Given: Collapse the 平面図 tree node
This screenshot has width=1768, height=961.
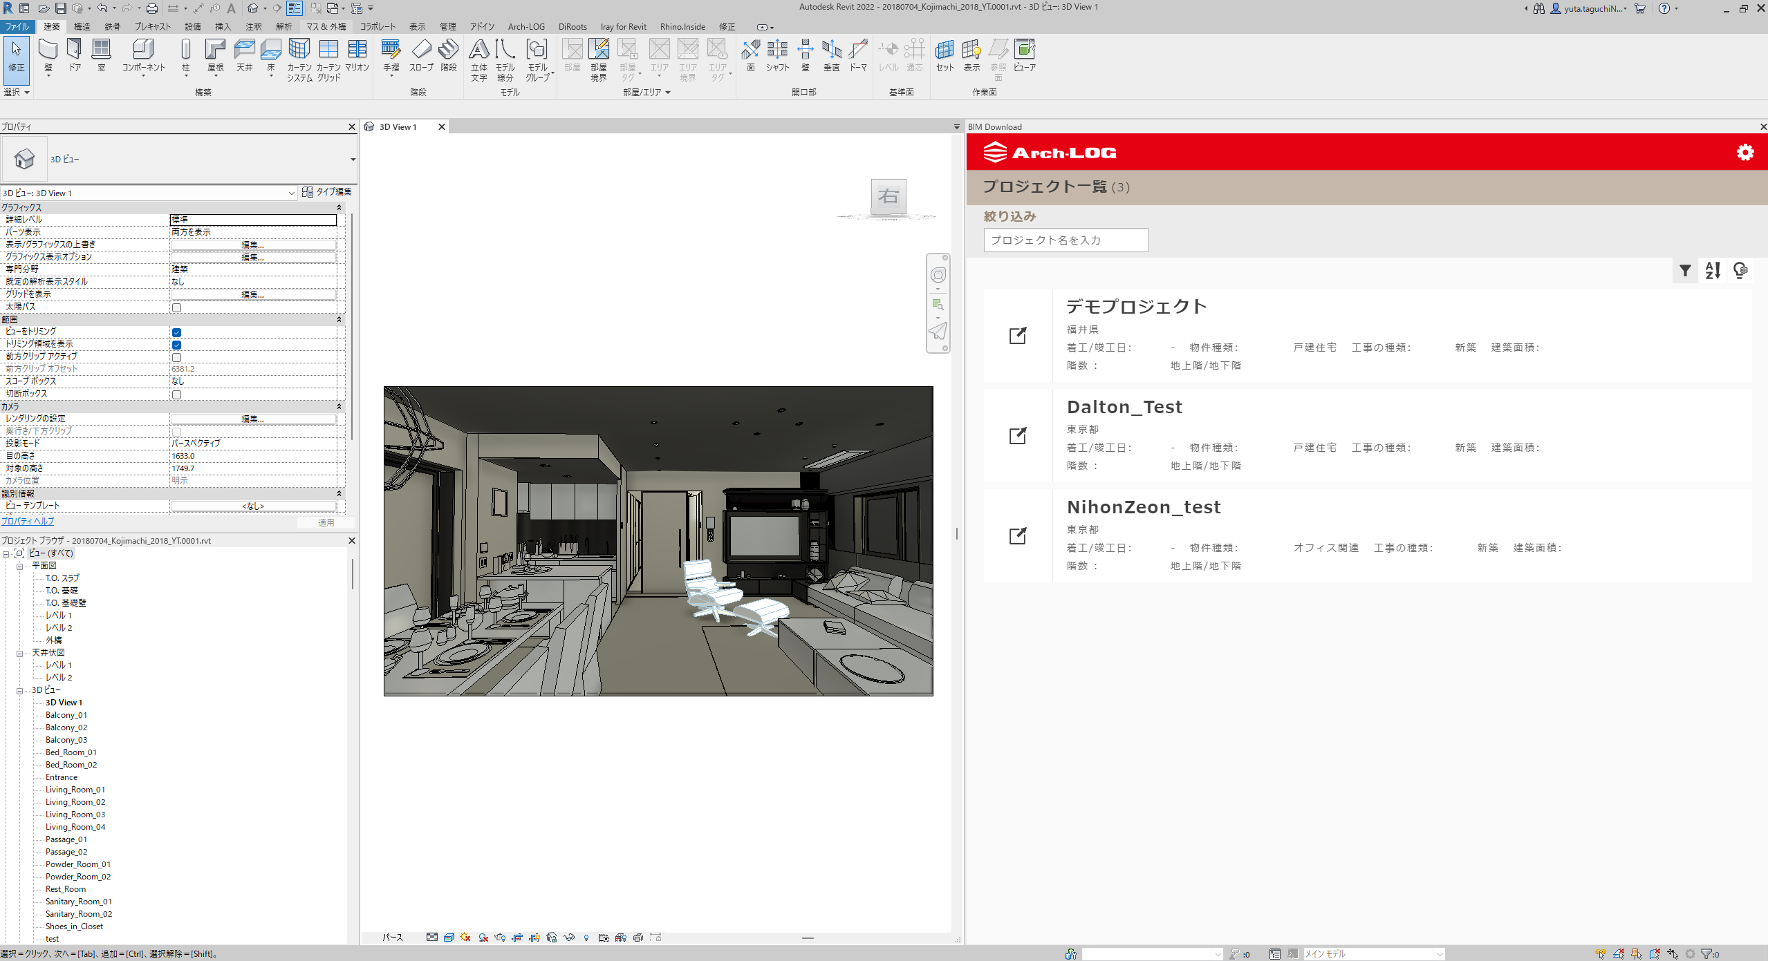Looking at the screenshot, I should (20, 566).
